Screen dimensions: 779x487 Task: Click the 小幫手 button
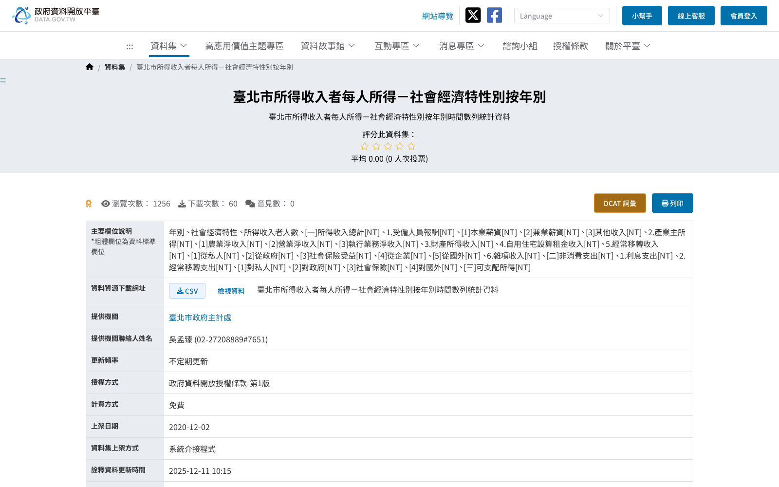tap(642, 16)
